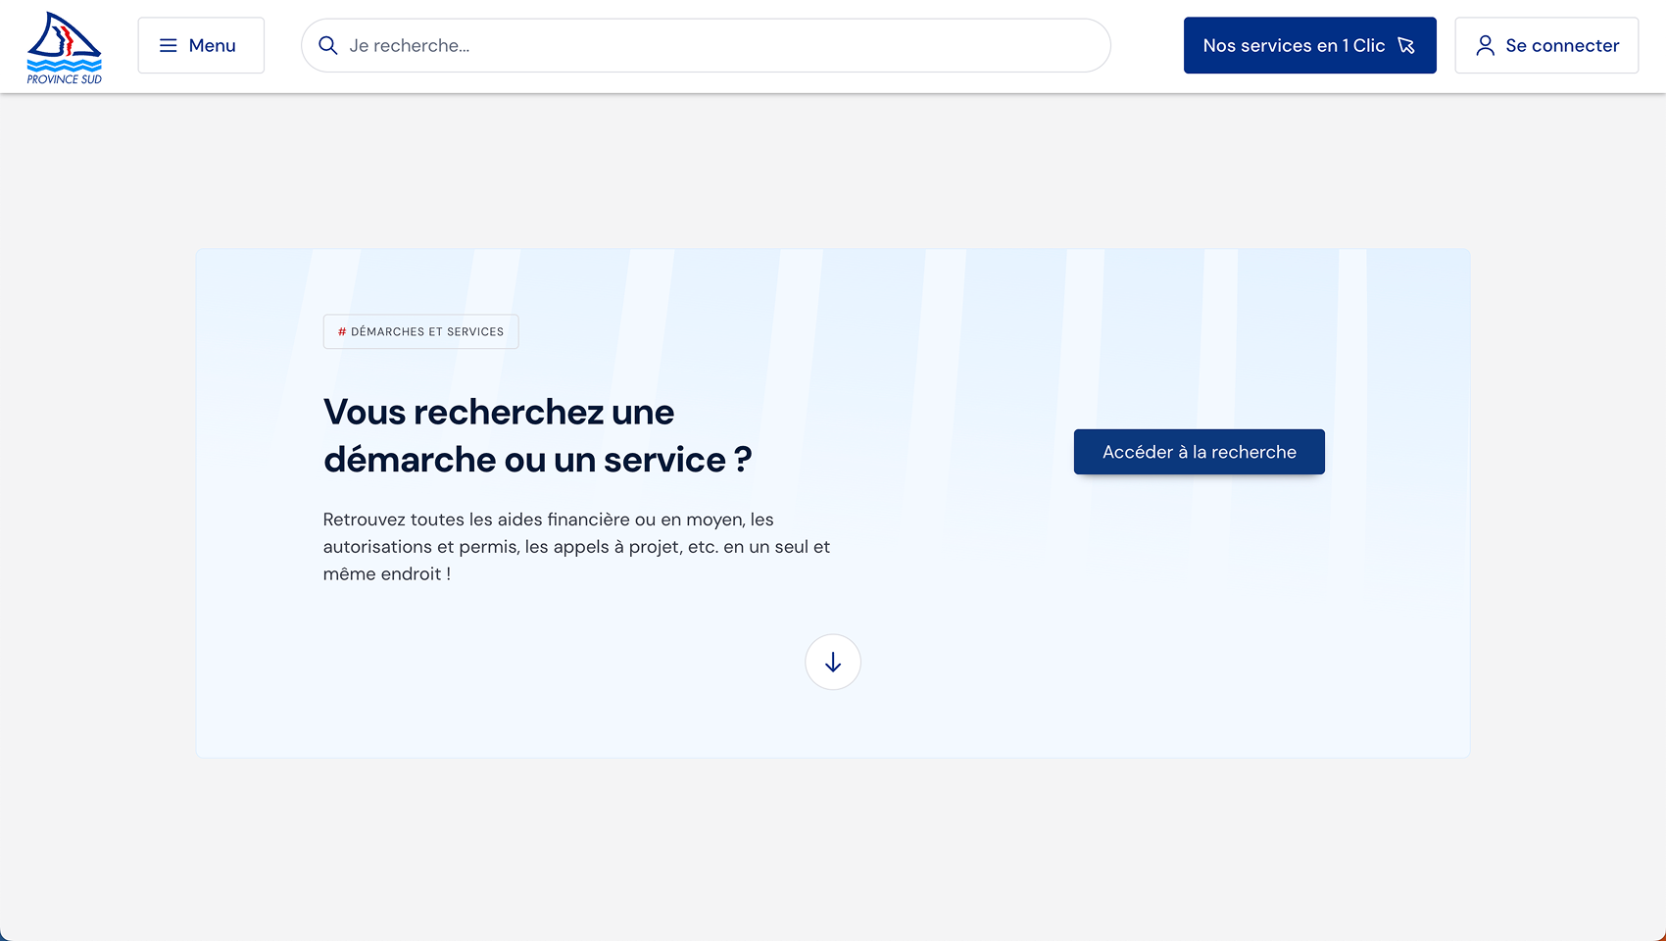The width and height of the screenshot is (1667, 941).
Task: Click the red hash symbol in the tag
Action: [x=342, y=332]
